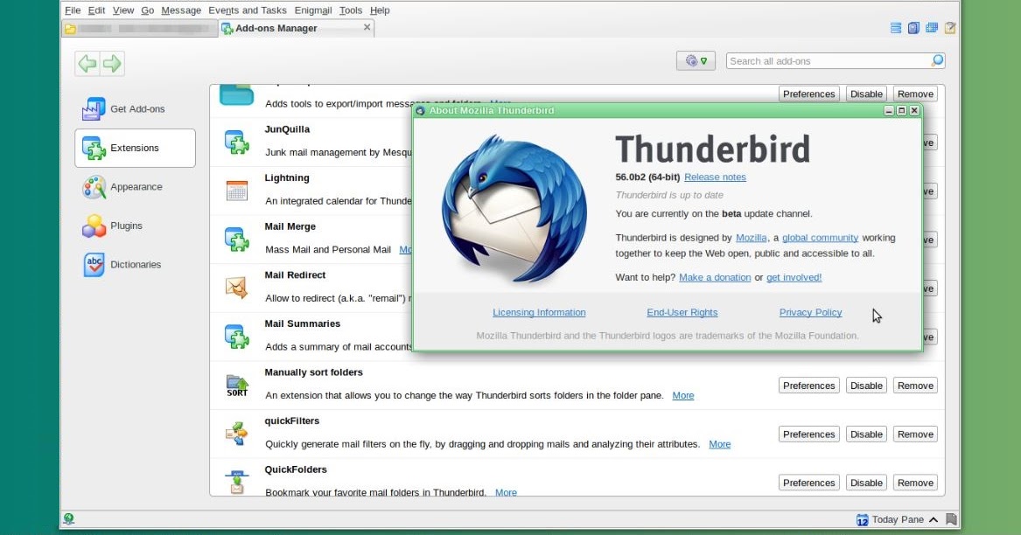Open the Events and Tasks menu

click(248, 10)
